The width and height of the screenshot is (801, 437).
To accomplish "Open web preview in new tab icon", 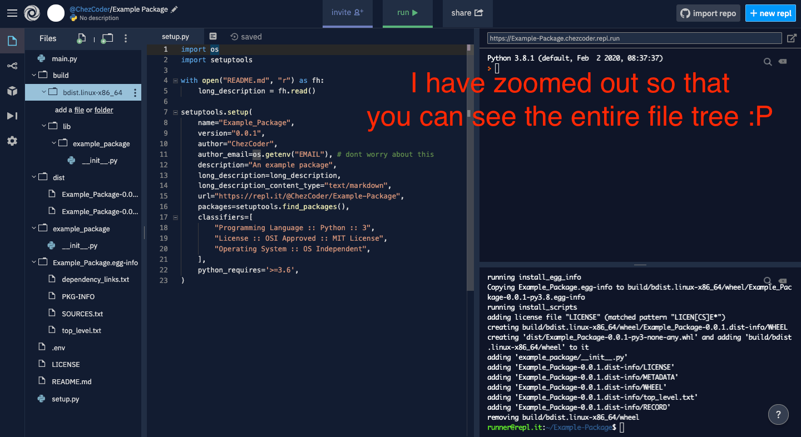I will pos(792,38).
